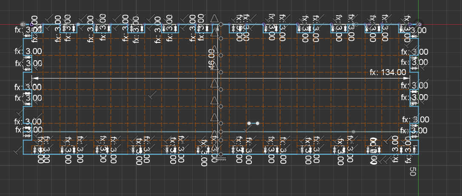Select the purple sketch point near top-left corner
The width and height of the screenshot is (462, 196).
click(32, 25)
